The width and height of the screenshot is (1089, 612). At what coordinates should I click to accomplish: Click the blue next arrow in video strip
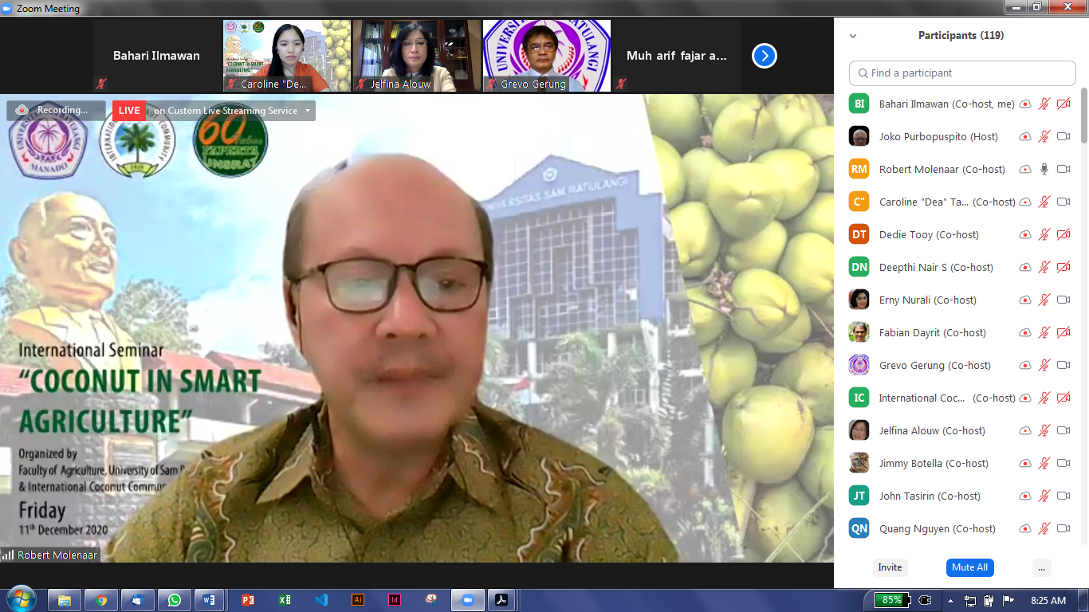(x=764, y=56)
